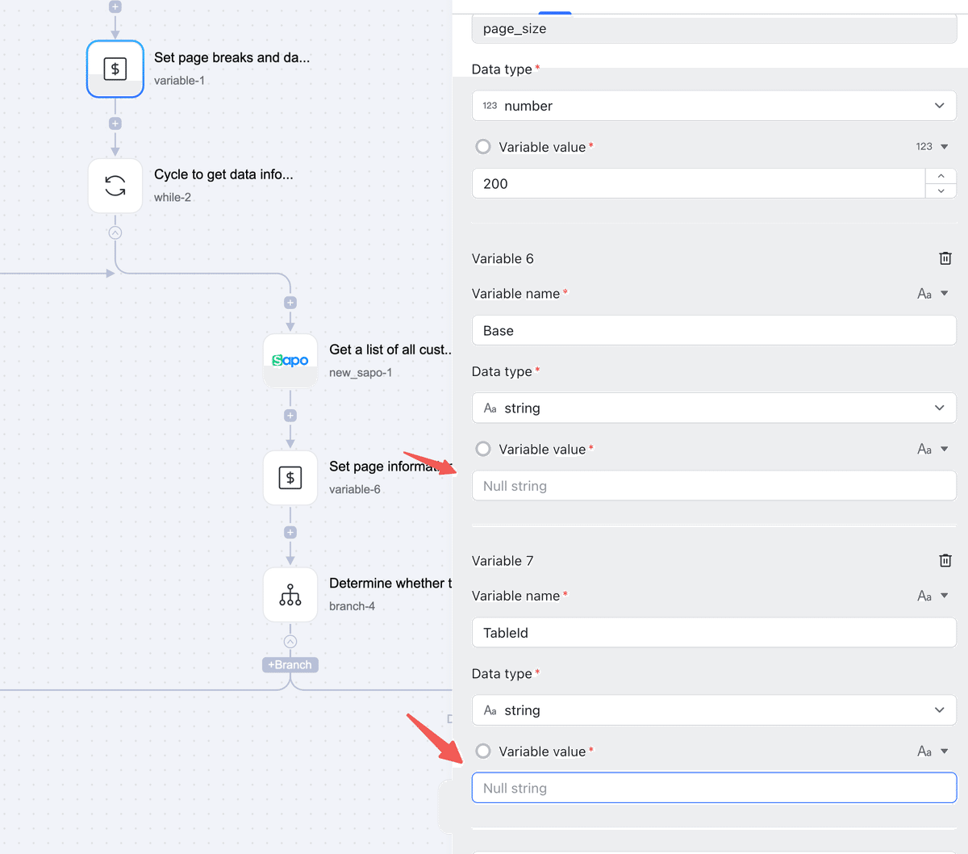Click the variable-1 node dollar icon

115,69
